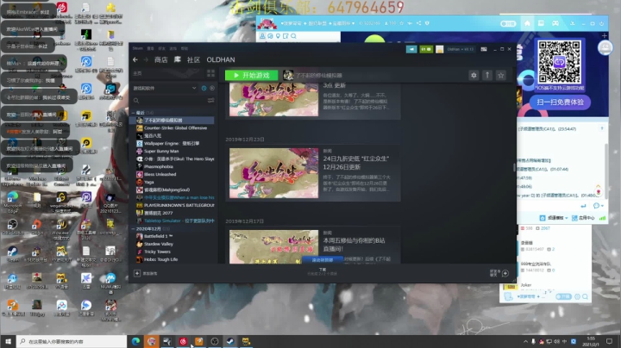This screenshot has height=348, width=621.
Task: Open the 商店 store tab
Action: (x=160, y=59)
